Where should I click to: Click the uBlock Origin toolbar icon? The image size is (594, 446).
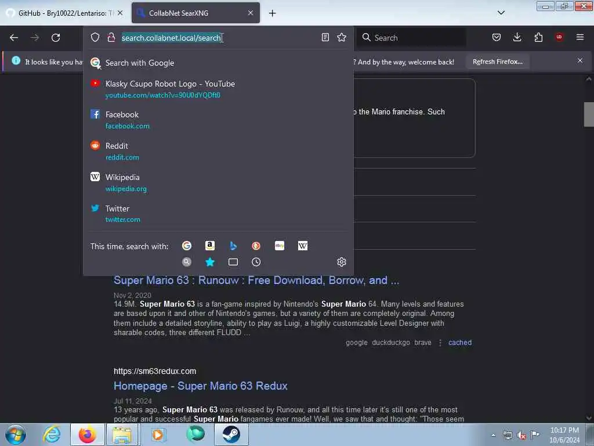[x=559, y=37]
